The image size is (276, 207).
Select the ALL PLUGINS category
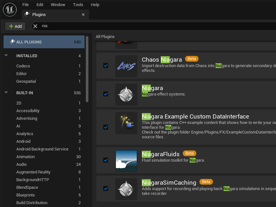44,42
